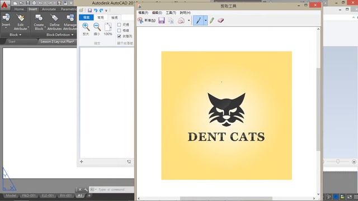358x201 pixels.
Task: Click the zoom in plus at right slider
Action: pyautogui.click(x=354, y=162)
